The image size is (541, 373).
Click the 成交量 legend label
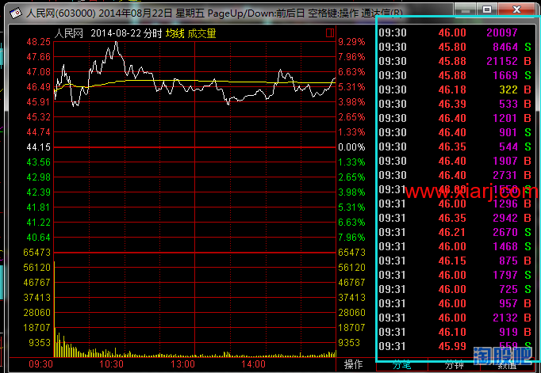click(x=201, y=33)
